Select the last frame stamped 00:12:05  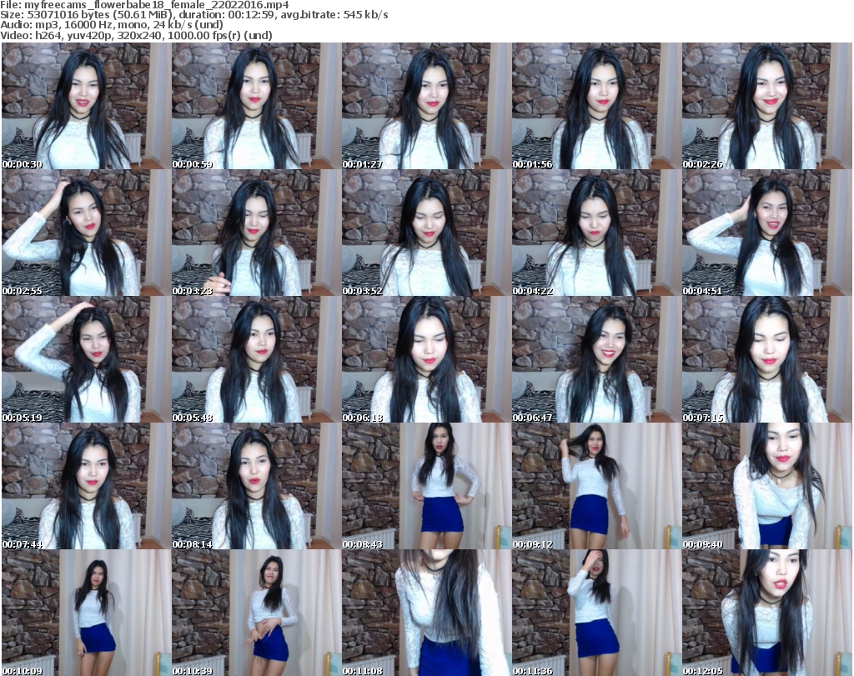pos(767,613)
